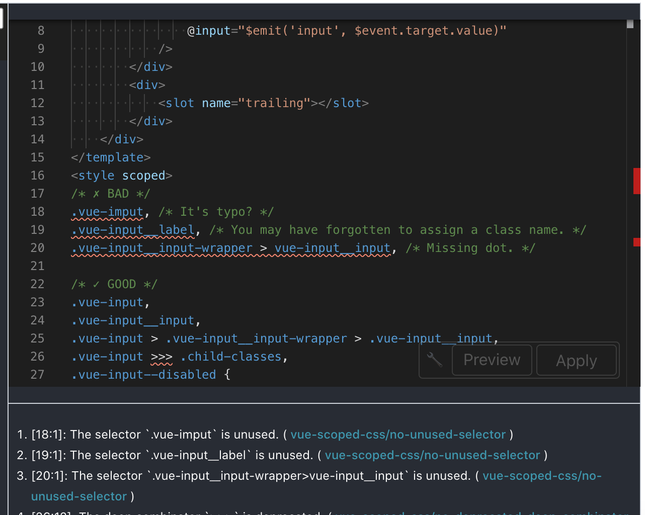Click the slot name="trailing" element

click(x=264, y=103)
